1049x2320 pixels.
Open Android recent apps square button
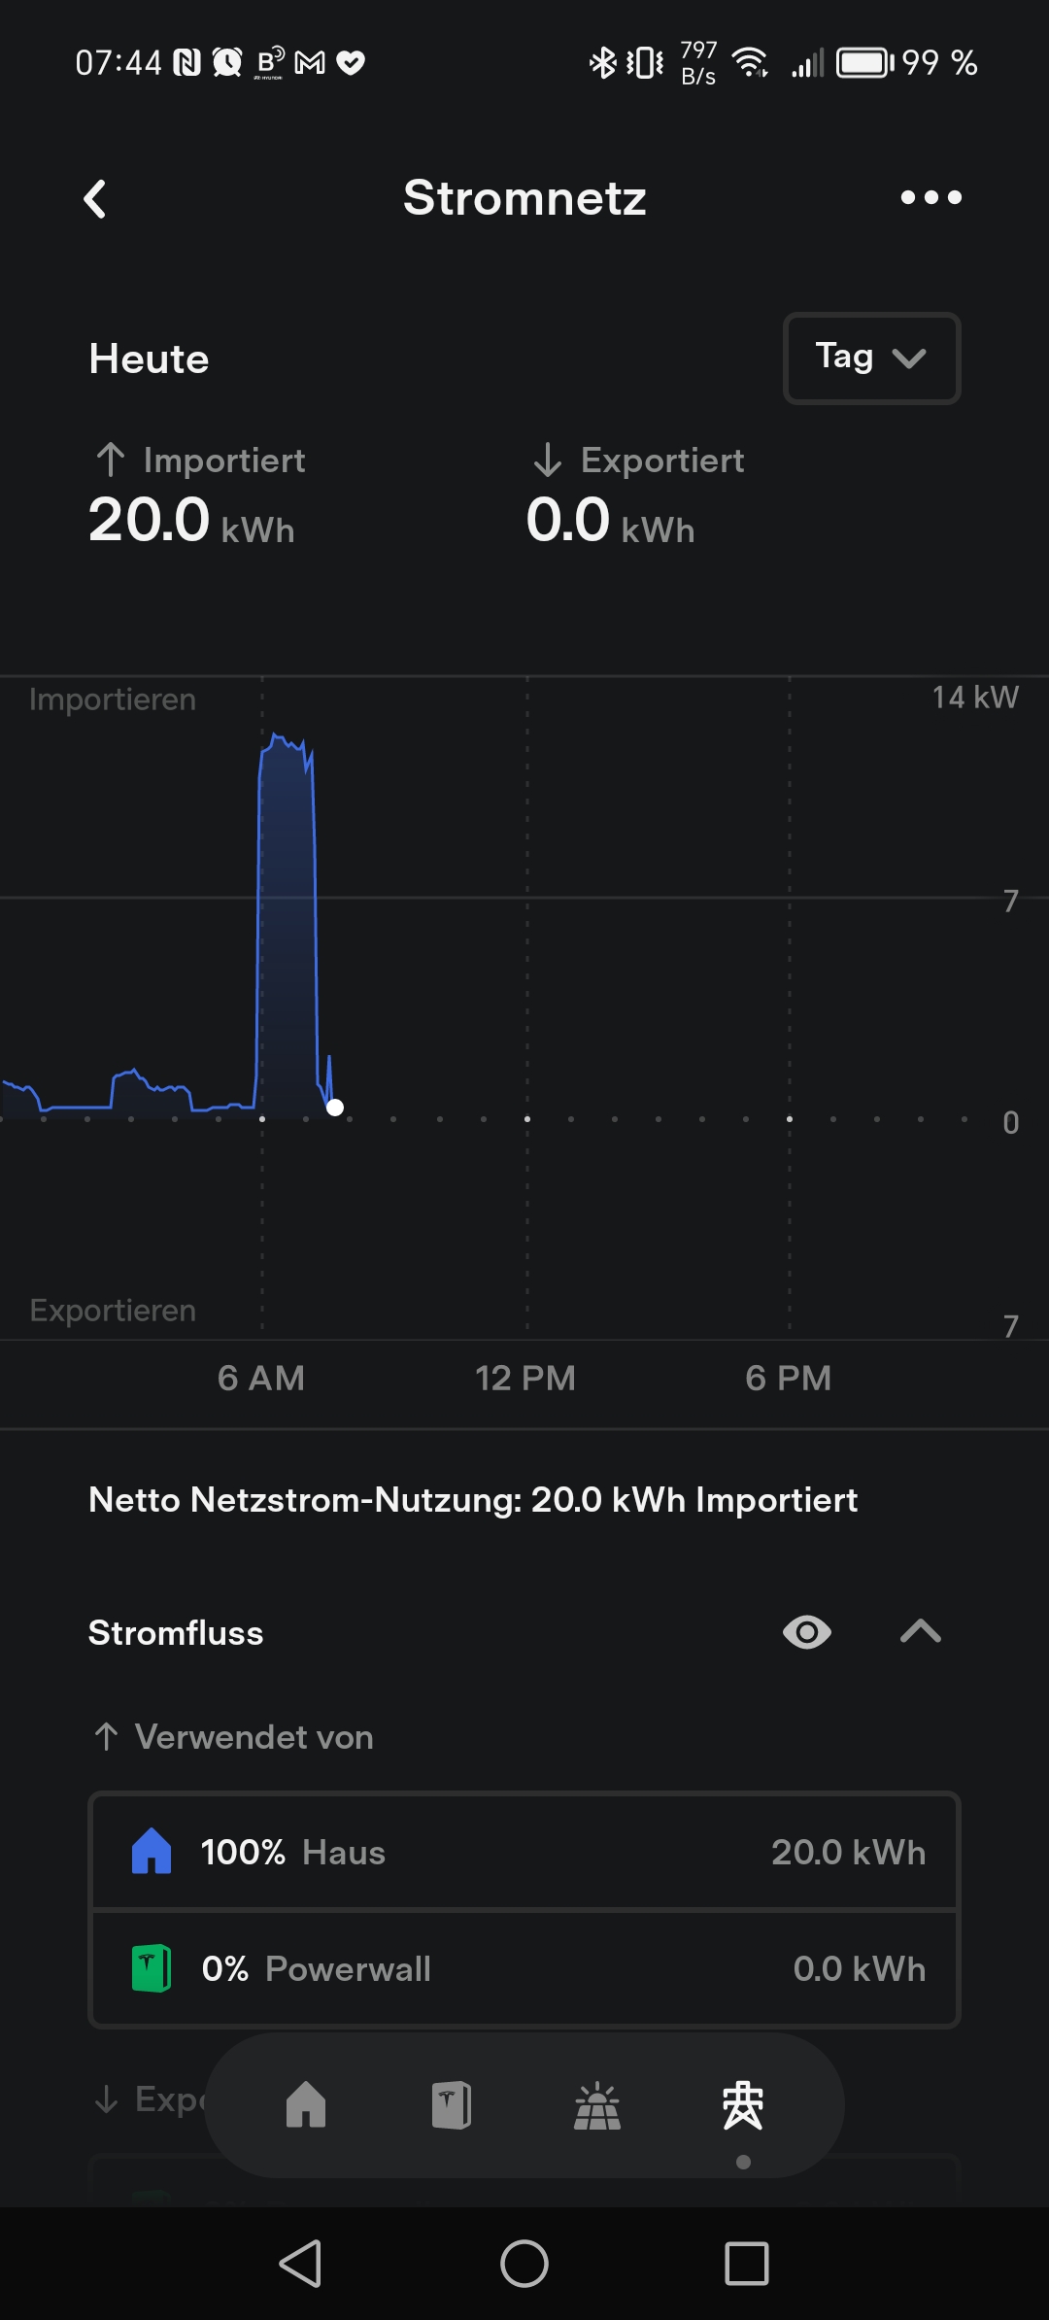pyautogui.click(x=747, y=2264)
